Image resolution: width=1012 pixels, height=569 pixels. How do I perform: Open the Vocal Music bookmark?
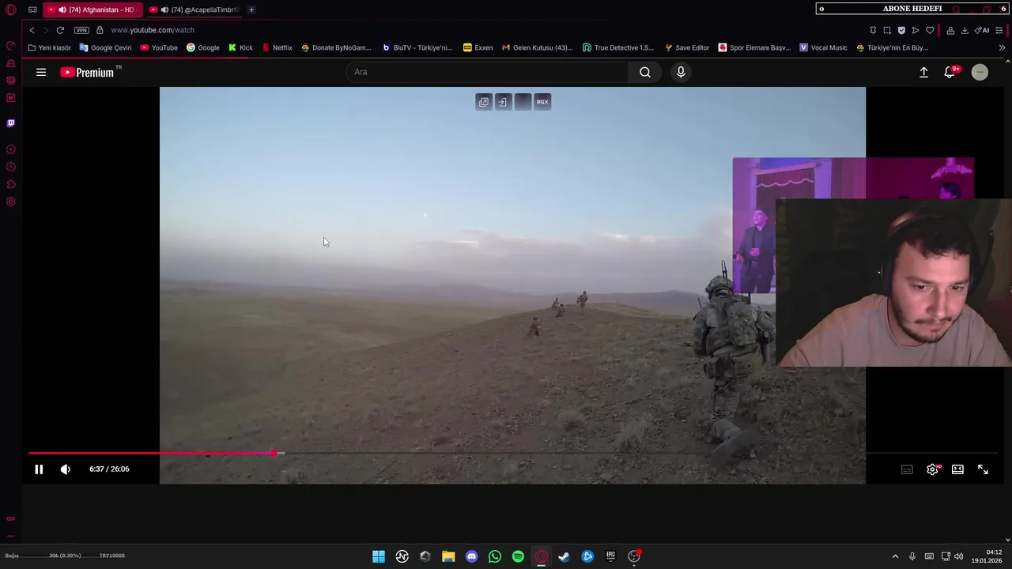coord(823,47)
